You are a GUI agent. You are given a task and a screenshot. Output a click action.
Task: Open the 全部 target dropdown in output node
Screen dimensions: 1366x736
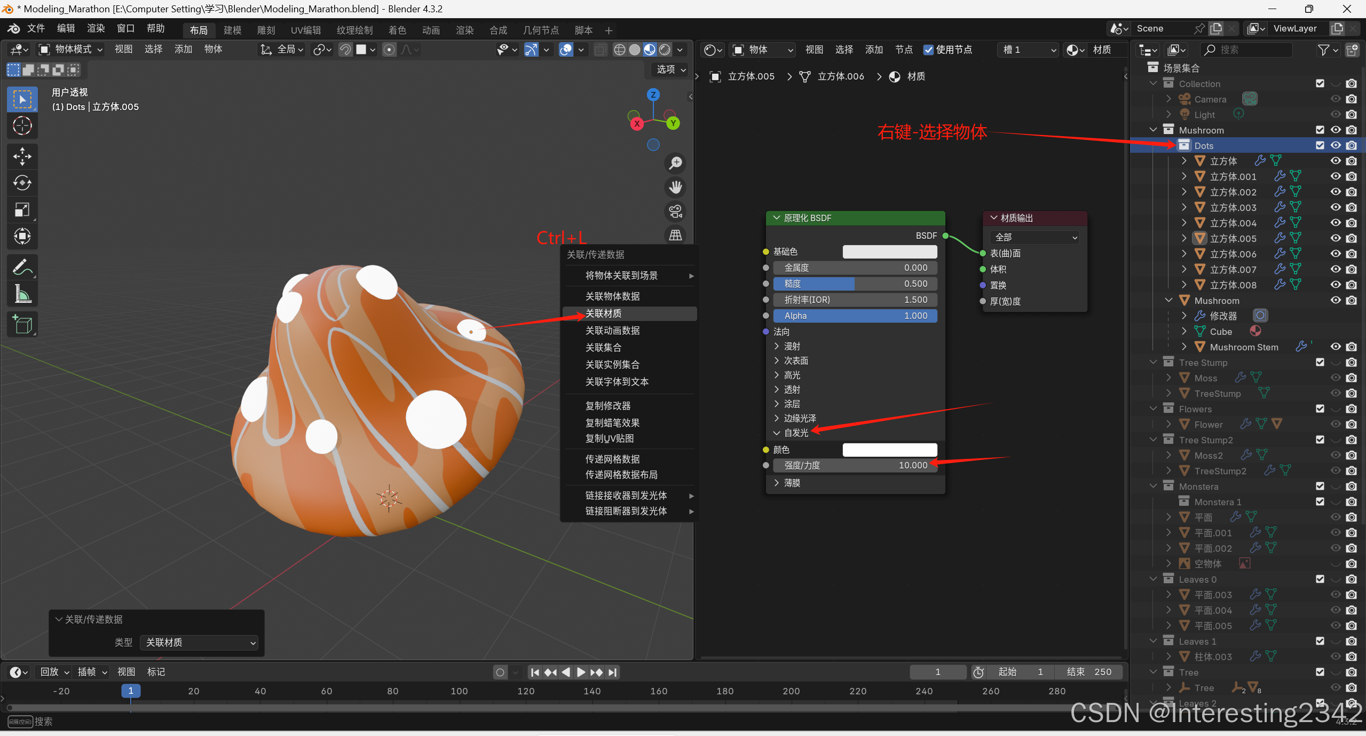1034,237
